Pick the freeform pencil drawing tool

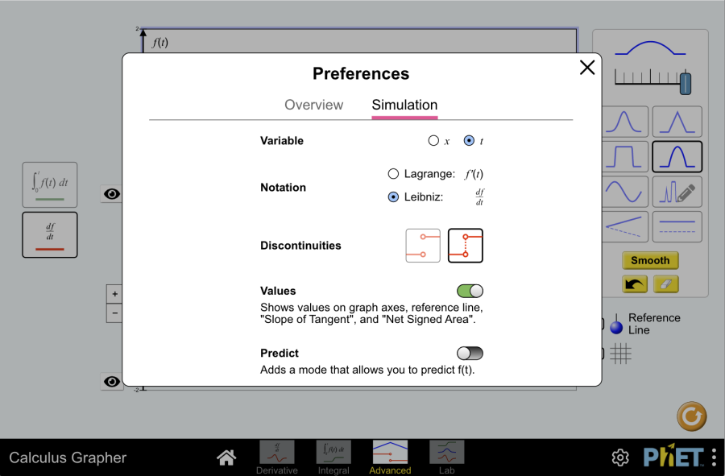coord(677,192)
